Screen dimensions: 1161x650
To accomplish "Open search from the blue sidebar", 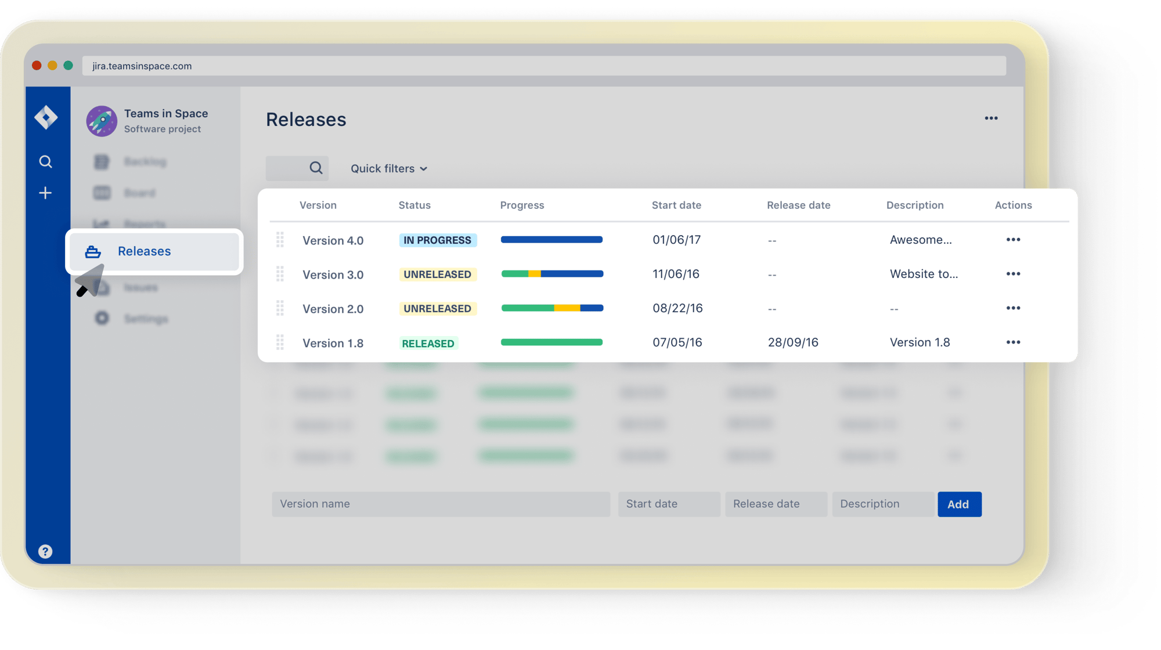I will pos(45,161).
